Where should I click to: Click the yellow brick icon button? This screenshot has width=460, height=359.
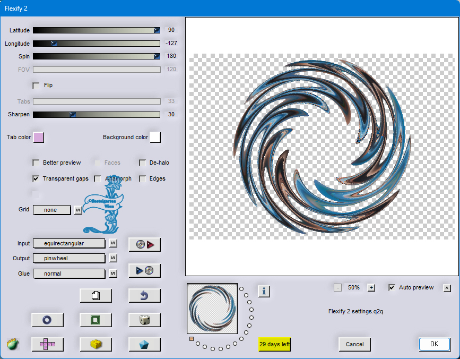point(96,344)
